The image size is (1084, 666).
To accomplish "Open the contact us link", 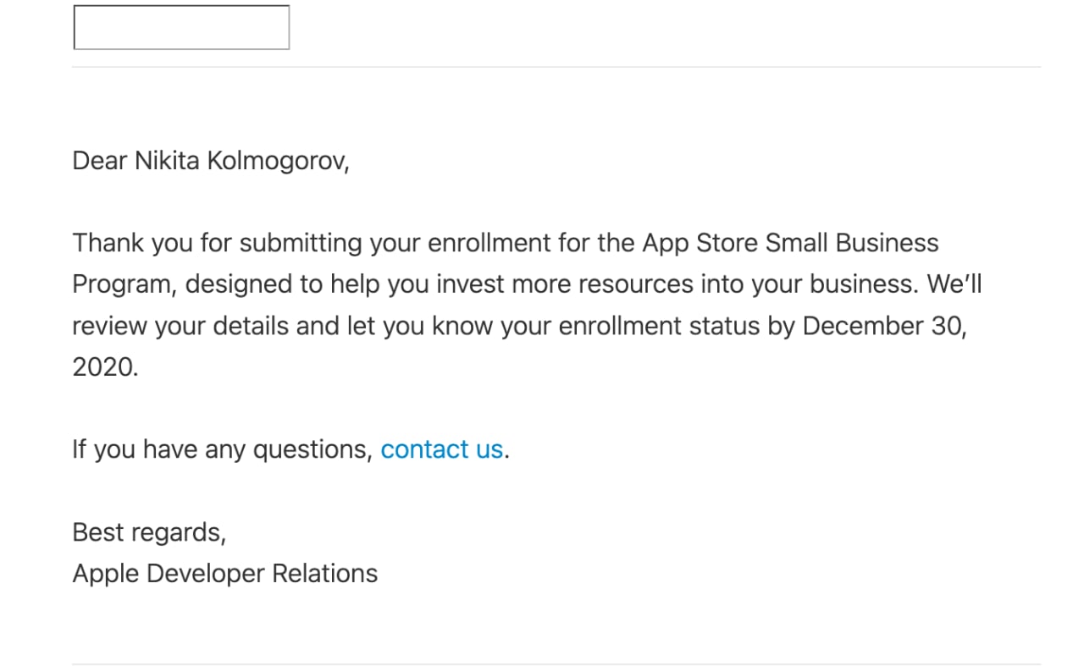I will point(442,449).
